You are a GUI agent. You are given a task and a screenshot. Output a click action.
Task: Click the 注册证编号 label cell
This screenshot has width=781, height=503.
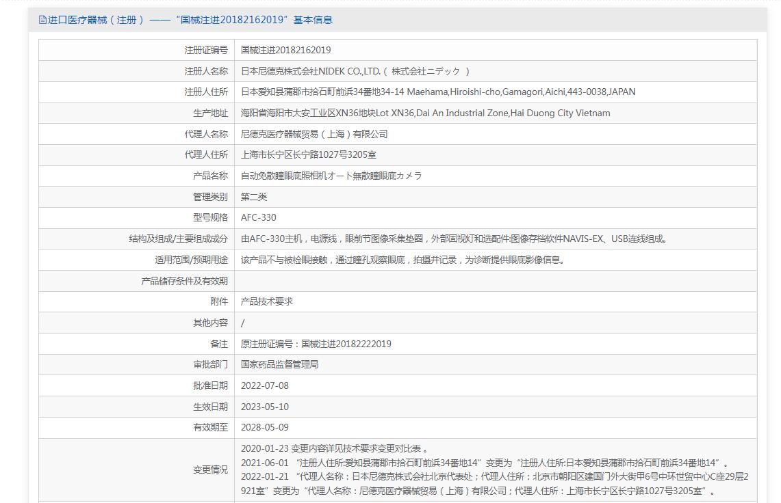[136, 50]
